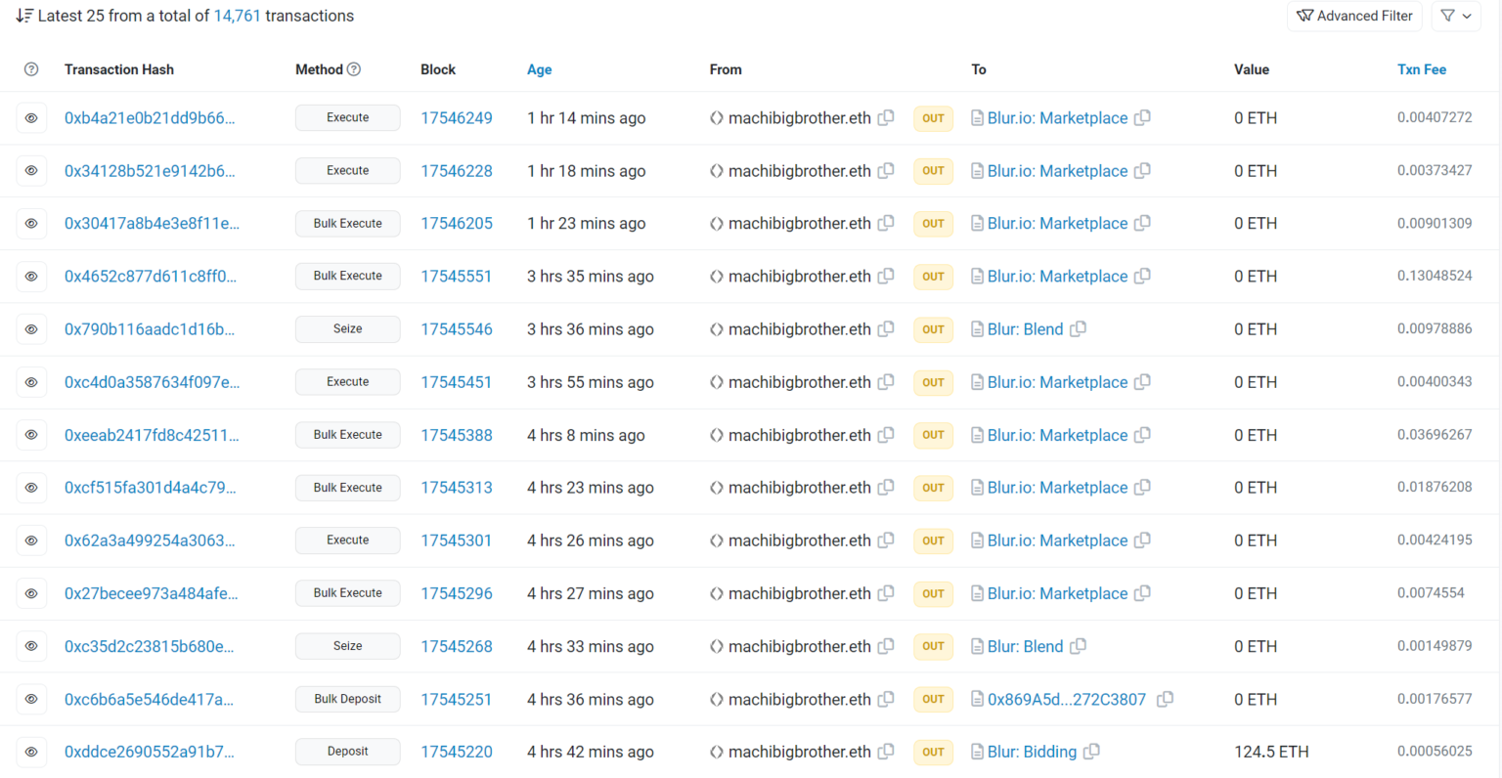
Task: Copy Blur: Blend address in block 17545546 row
Action: coord(1078,329)
